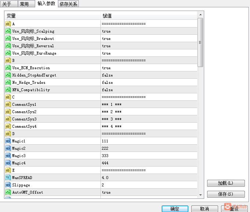Select the true value of Use_风向标_Breakout

point(149,38)
